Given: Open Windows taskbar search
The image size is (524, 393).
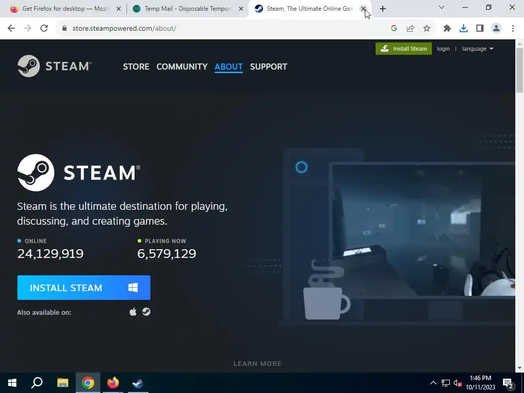Looking at the screenshot, I should (x=37, y=383).
